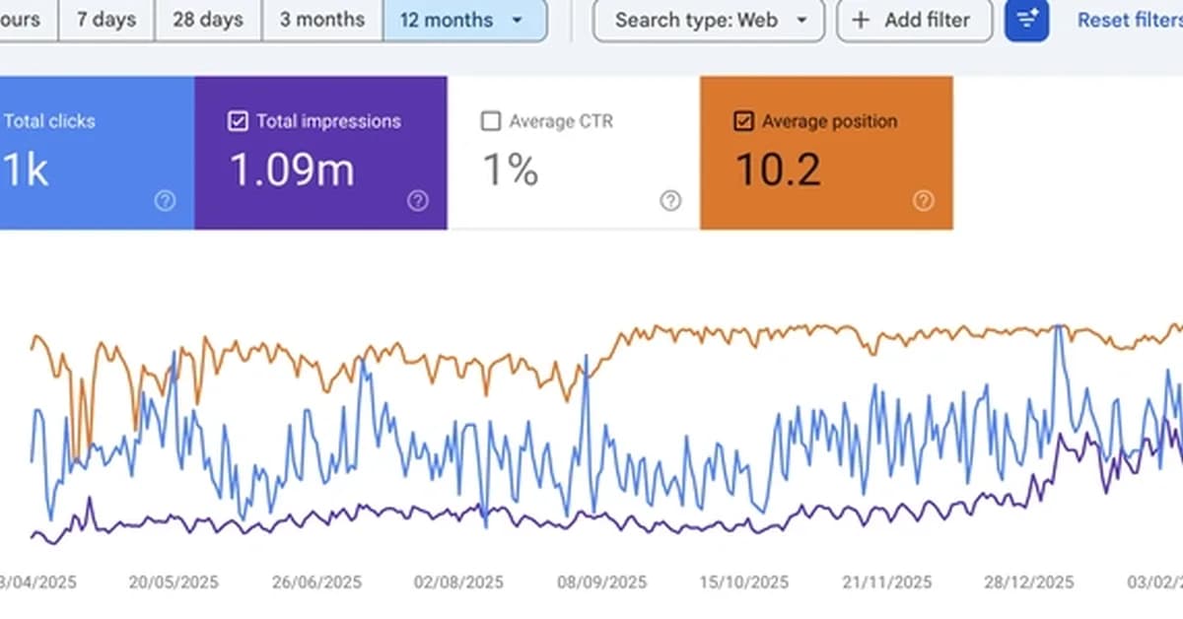
Task: Click the blue smart filter suggestions icon
Action: pyautogui.click(x=1026, y=20)
